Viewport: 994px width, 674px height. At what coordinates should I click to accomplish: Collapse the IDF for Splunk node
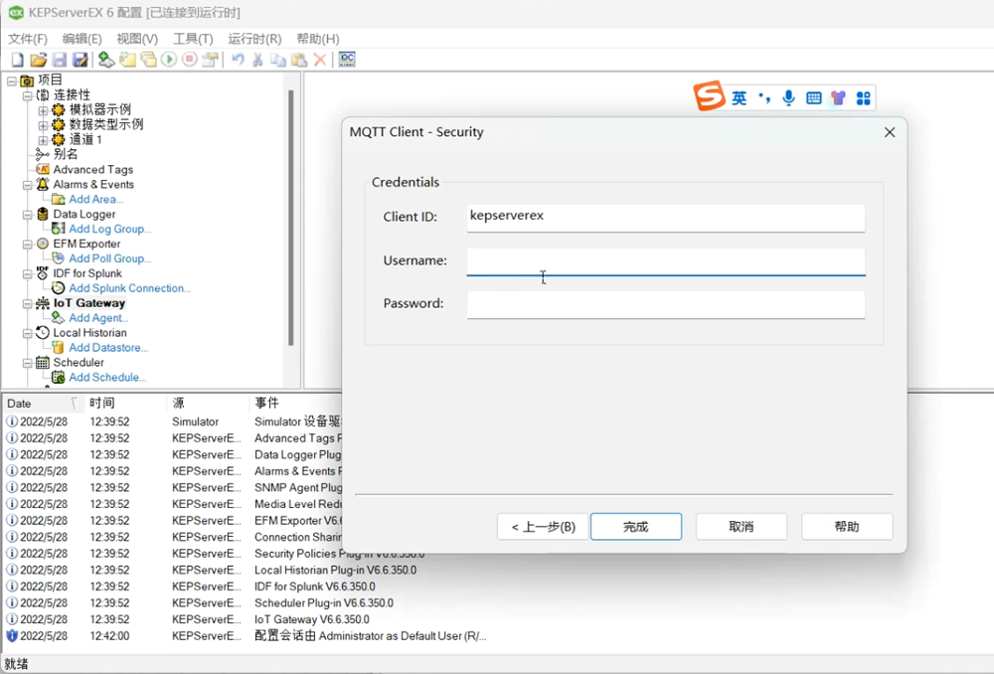tap(27, 274)
